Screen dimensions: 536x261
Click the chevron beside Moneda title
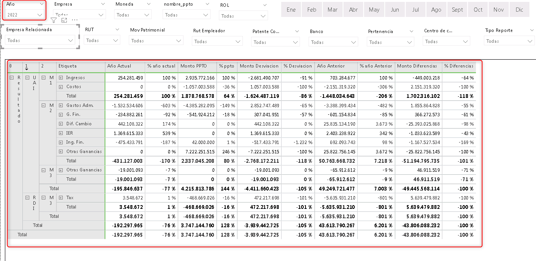(x=149, y=4)
